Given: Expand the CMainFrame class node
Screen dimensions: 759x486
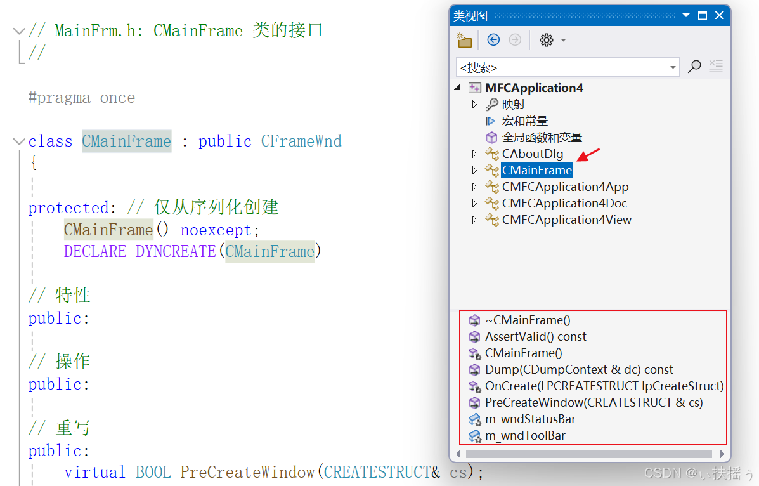Looking at the screenshot, I should pyautogui.click(x=474, y=171).
